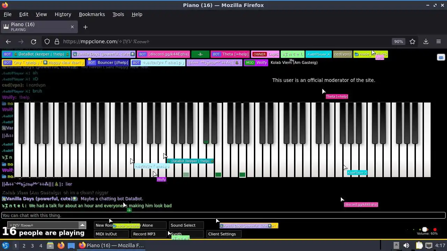Viewport: 447px width, 251px height.
Task: Click the 90% zoom level indicator
Action: [x=398, y=41]
